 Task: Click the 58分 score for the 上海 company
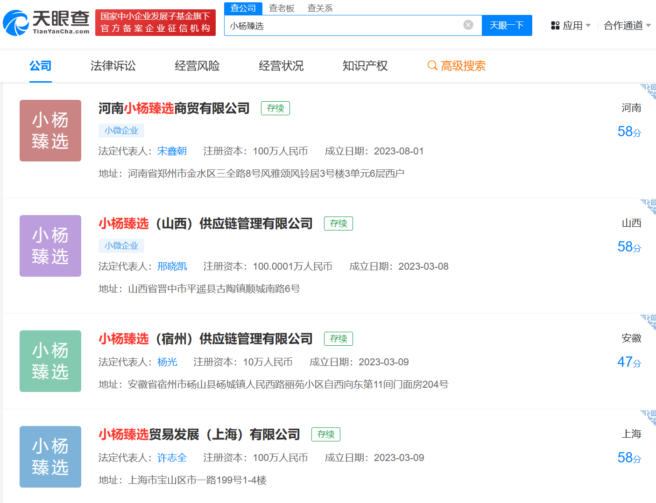[629, 458]
